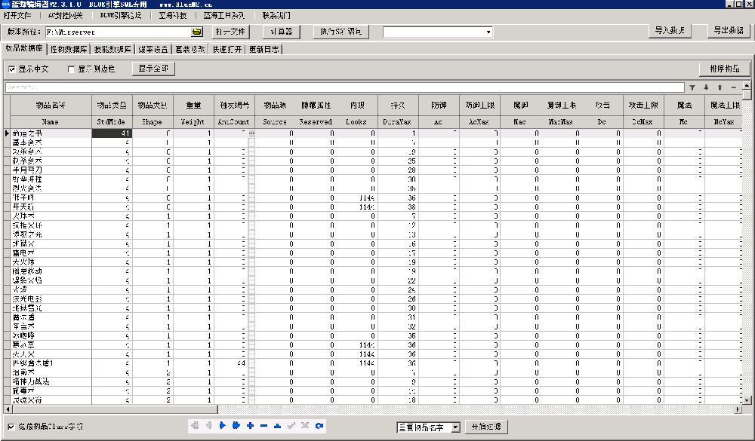755x441 pixels.
Task: Click the yellow folder browse icon
Action: pyautogui.click(x=197, y=32)
